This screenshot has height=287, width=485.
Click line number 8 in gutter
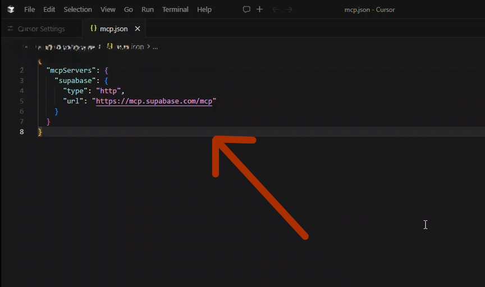click(x=22, y=132)
